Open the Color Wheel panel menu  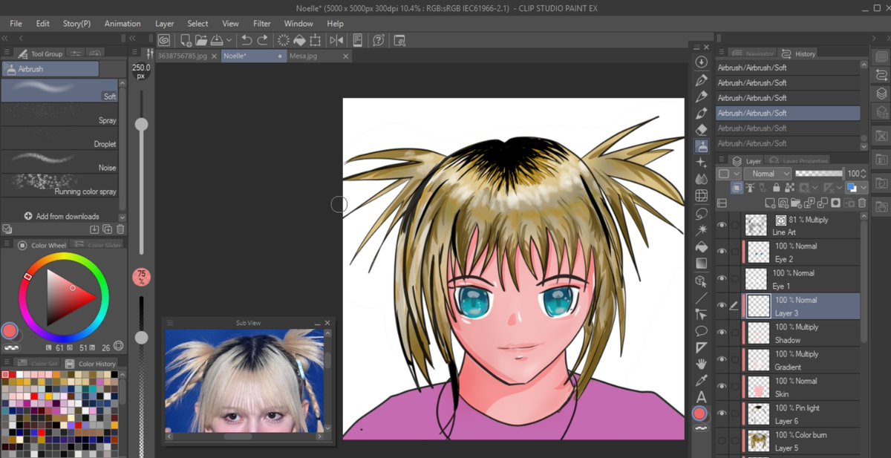pos(7,245)
